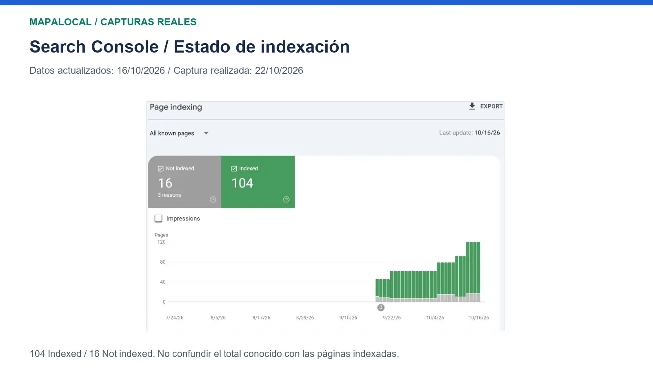Click the 3 reasons text

[x=169, y=195]
